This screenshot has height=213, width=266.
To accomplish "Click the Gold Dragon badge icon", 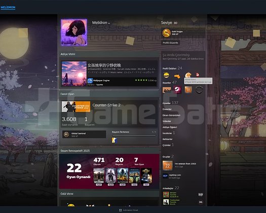I will (166, 33).
